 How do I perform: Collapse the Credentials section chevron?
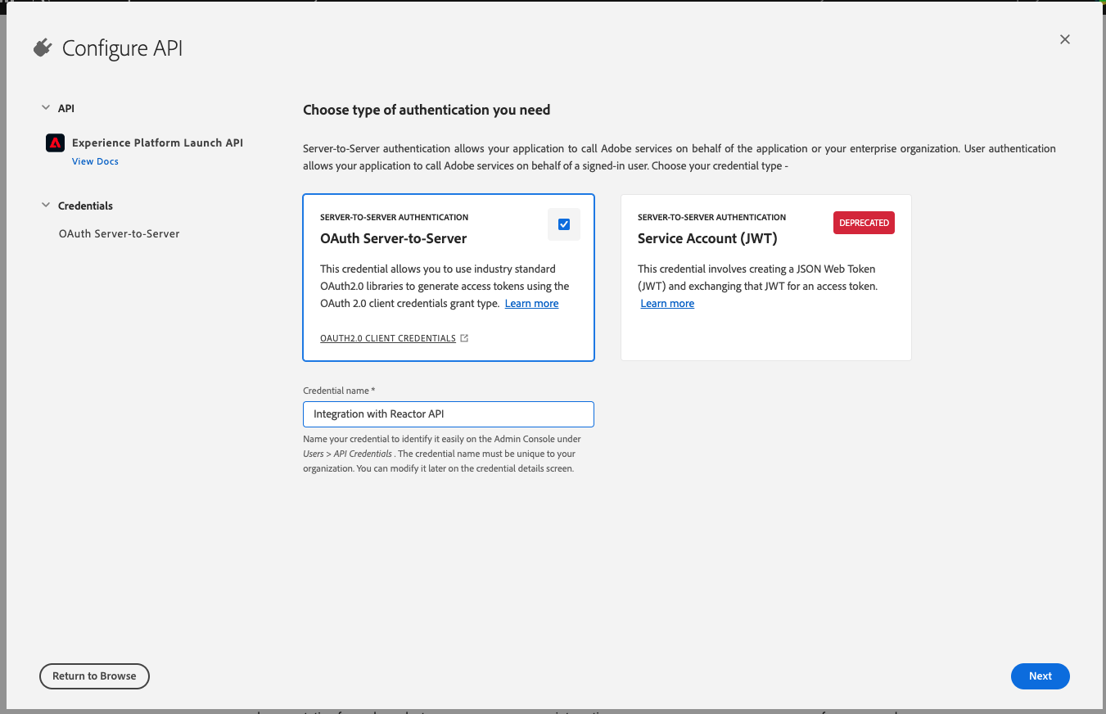click(x=45, y=206)
